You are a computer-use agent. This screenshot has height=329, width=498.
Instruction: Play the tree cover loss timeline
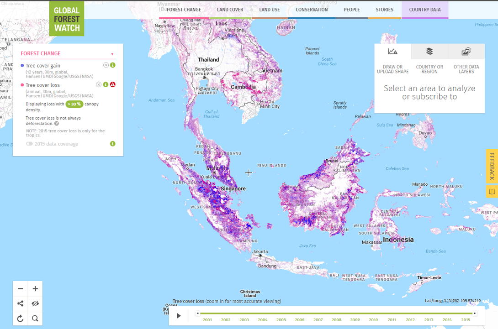179,316
